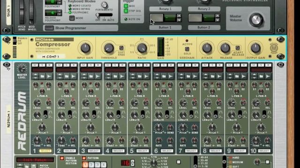Open sample browser folder on channel 8
The height and width of the screenshot is (168, 300).
[x=212, y=77]
